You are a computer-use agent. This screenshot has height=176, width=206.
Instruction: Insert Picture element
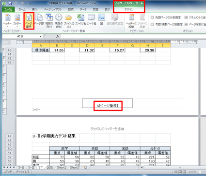tap(101, 19)
